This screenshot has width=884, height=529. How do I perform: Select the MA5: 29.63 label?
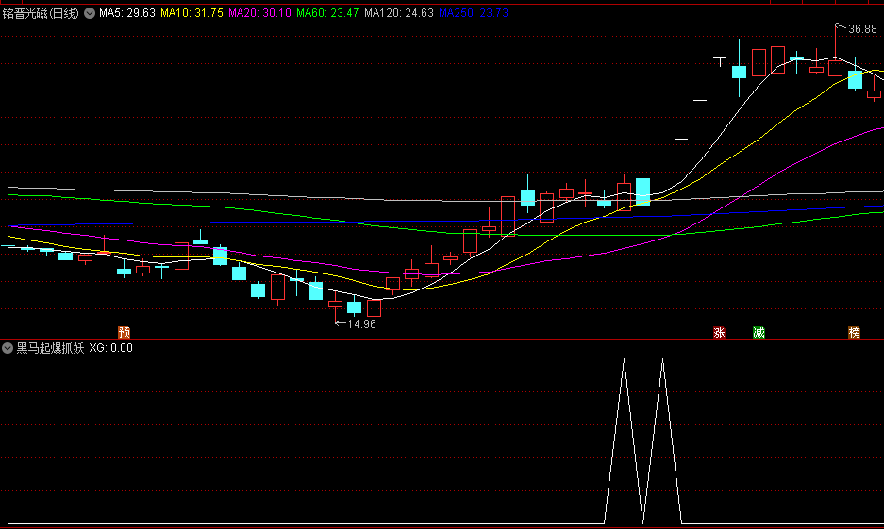pos(126,13)
